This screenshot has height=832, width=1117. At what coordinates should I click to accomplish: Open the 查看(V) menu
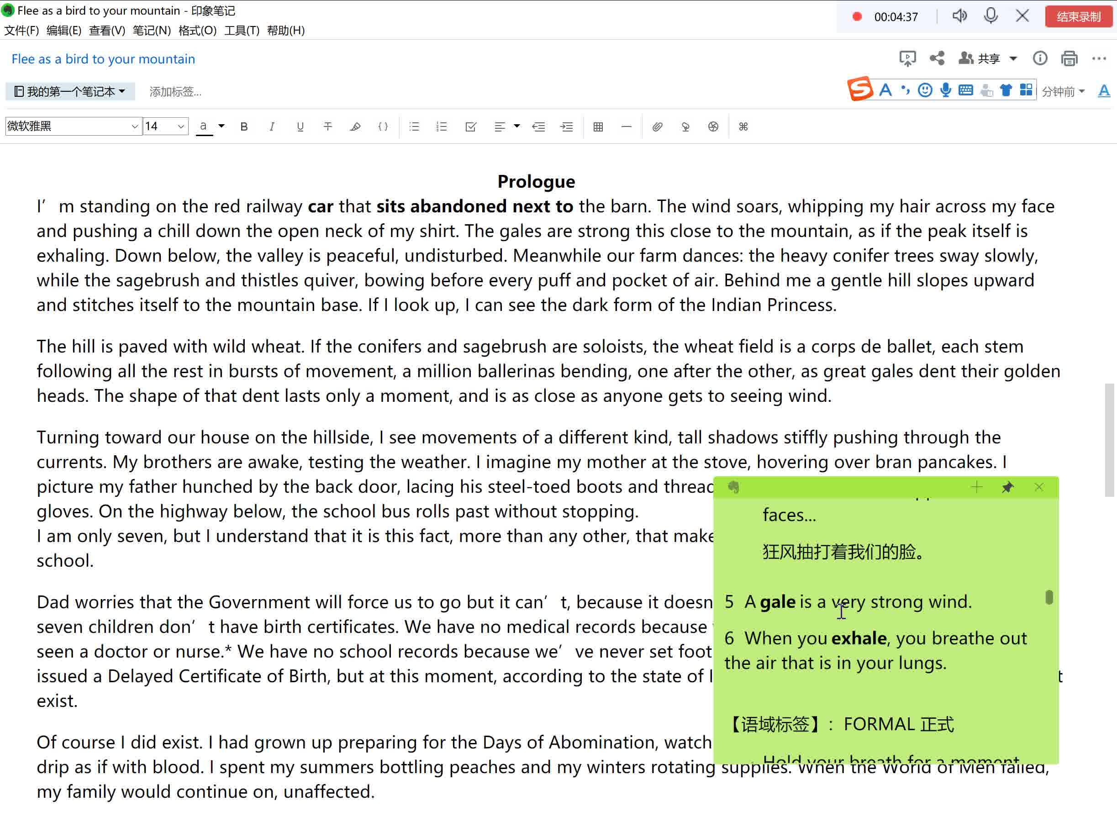click(107, 30)
